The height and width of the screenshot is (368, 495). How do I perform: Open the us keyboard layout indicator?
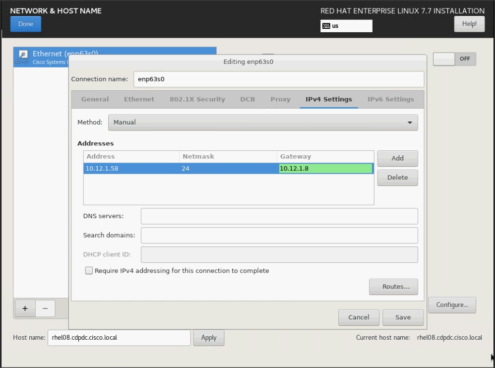[x=346, y=26]
